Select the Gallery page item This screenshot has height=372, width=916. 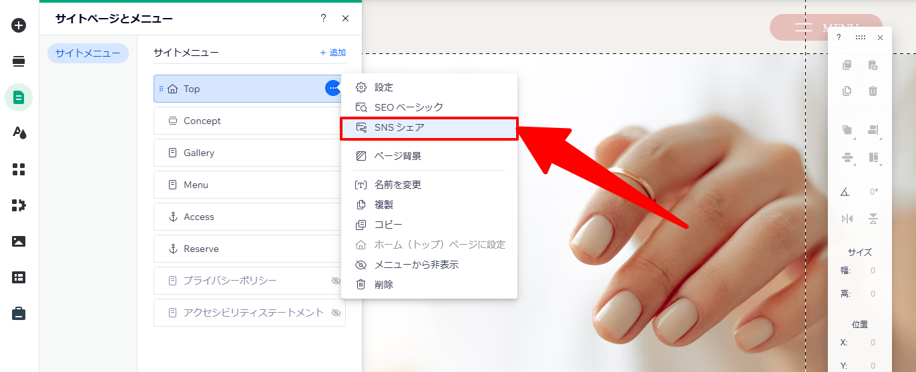[249, 153]
